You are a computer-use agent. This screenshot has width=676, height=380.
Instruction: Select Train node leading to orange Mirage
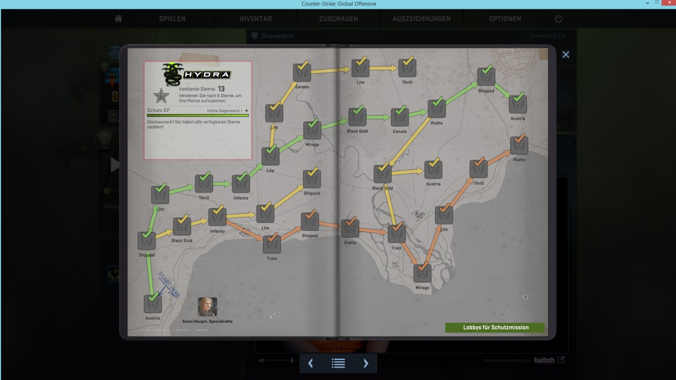click(x=396, y=233)
